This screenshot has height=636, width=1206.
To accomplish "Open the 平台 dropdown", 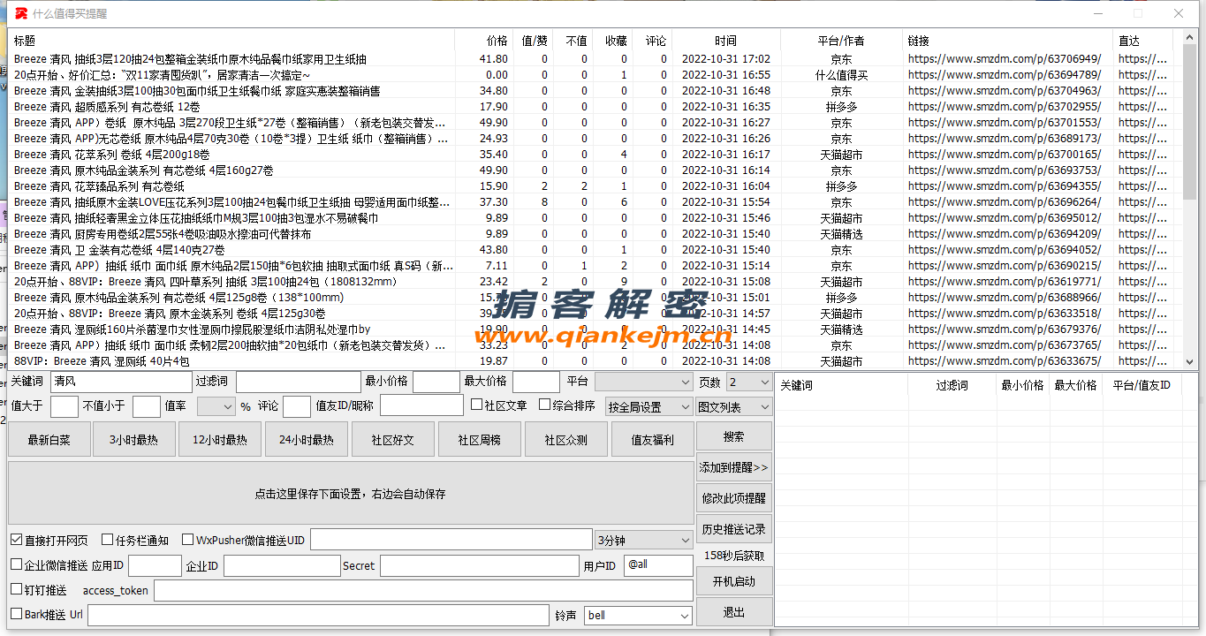I will click(x=644, y=382).
